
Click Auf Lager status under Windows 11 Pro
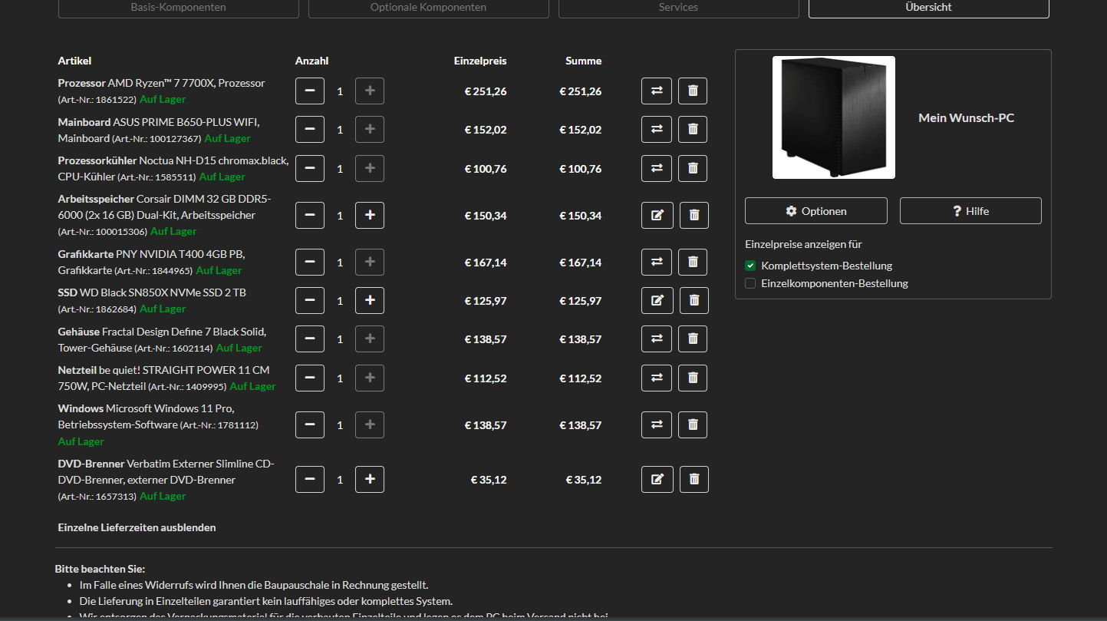pos(81,441)
